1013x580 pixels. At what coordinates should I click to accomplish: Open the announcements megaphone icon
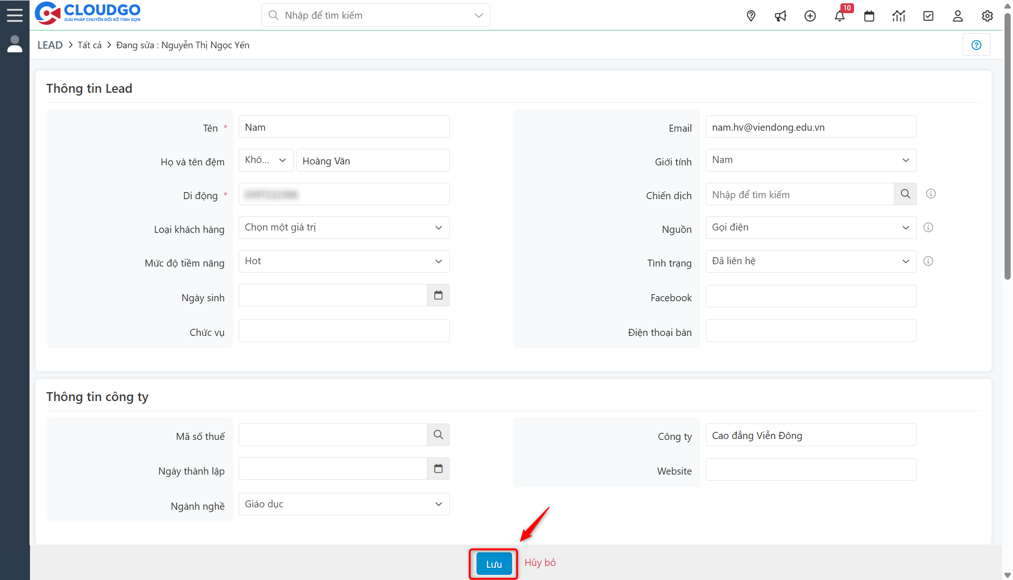[x=780, y=15]
